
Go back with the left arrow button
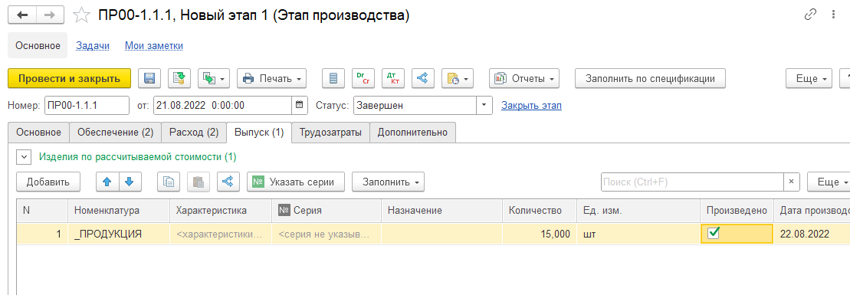click(x=22, y=15)
